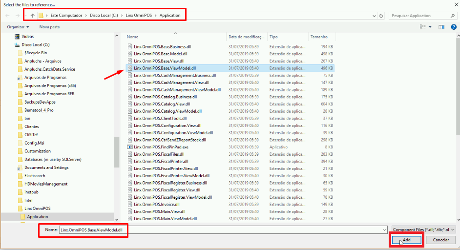Image resolution: width=460 pixels, height=250 pixels.
Task: Sort by Tipo column header
Action: click(273, 37)
